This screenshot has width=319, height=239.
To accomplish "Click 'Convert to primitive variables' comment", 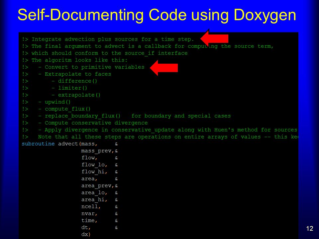I will click(x=95, y=67).
